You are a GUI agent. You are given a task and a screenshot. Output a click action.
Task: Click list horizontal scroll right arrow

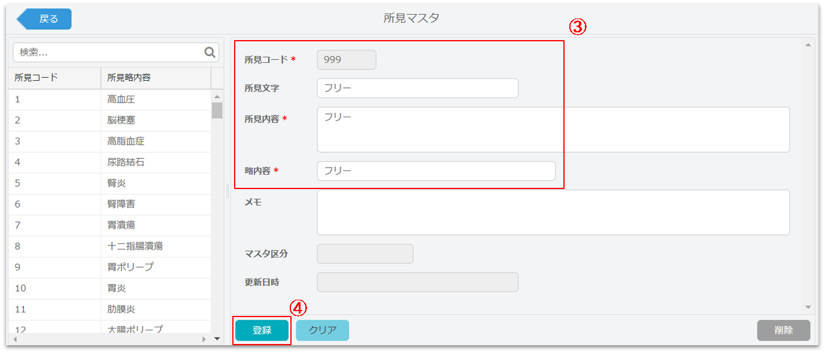204,339
